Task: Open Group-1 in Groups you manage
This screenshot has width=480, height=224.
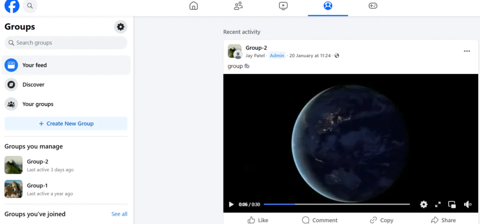Action: click(x=66, y=189)
